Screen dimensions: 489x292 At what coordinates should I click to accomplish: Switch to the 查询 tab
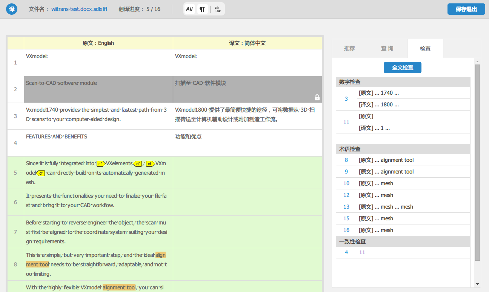[387, 48]
